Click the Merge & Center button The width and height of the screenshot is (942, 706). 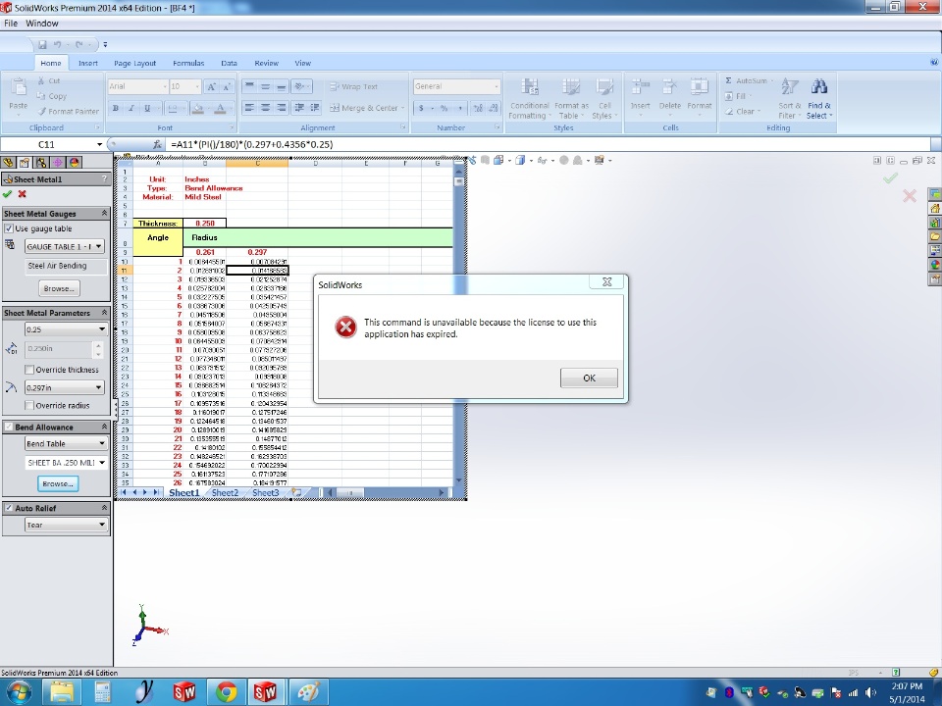(x=366, y=108)
